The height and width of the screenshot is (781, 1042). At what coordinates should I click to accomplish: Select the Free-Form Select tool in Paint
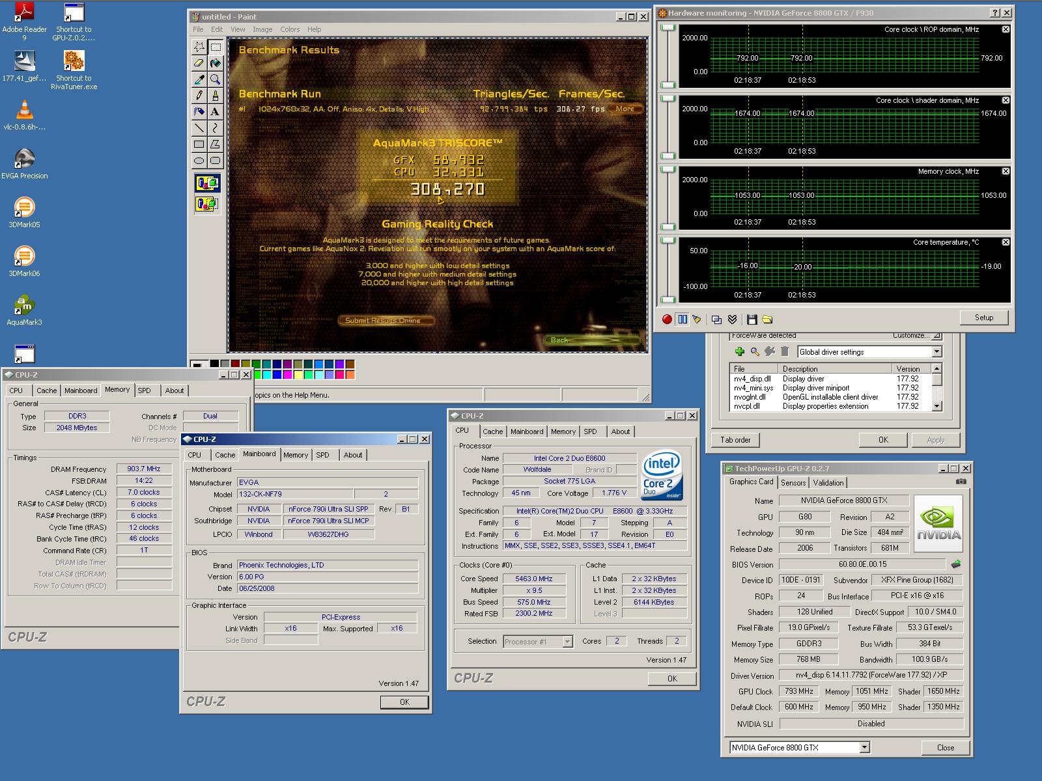click(199, 47)
